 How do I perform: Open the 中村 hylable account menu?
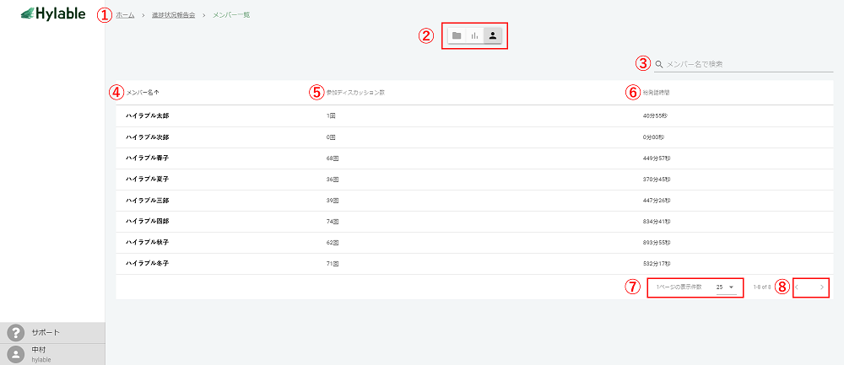(x=41, y=354)
